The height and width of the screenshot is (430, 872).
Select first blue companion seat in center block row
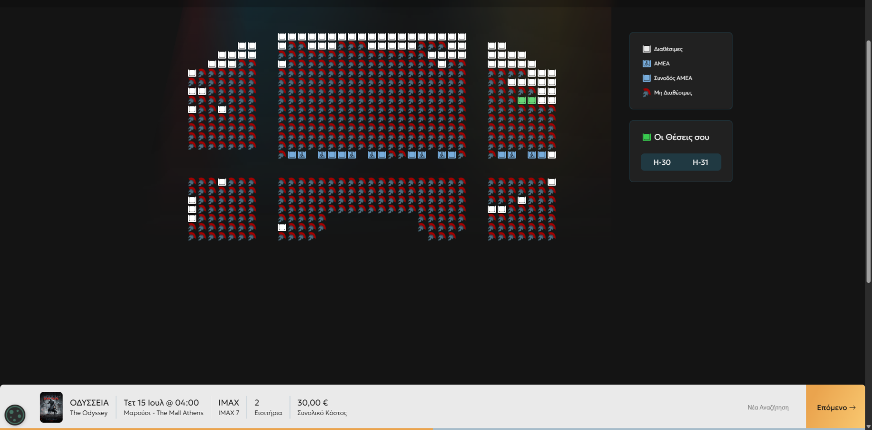tap(292, 155)
